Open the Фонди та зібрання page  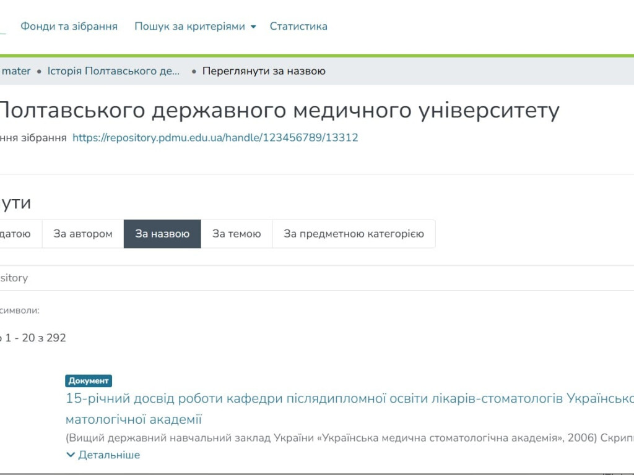pyautogui.click(x=69, y=27)
